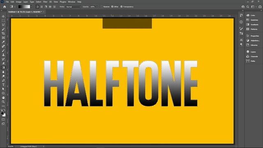Viewport: 263px width, 148px height.
Task: Open the Layer menu
Action: click(25, 2)
